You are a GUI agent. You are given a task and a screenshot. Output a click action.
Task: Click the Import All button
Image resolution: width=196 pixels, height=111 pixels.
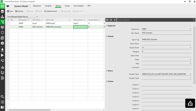tap(77, 11)
